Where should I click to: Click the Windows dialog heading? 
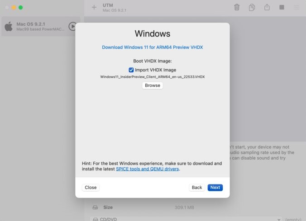coord(153,33)
